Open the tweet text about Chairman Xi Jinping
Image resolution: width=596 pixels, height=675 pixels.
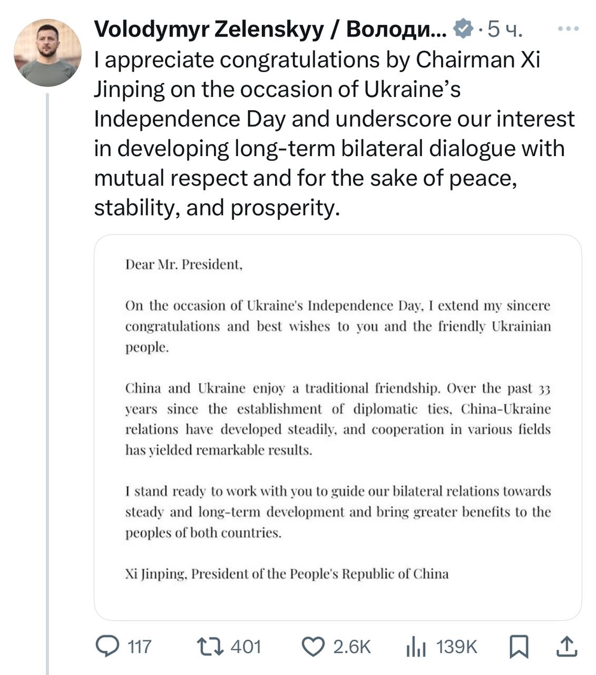pyautogui.click(x=332, y=134)
